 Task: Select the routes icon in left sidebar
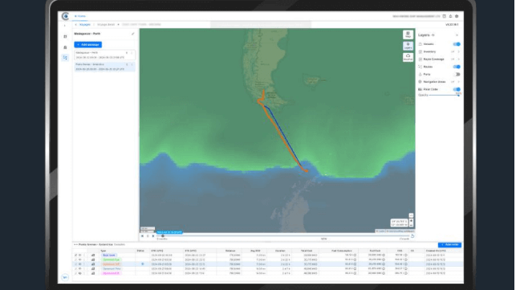[65, 58]
